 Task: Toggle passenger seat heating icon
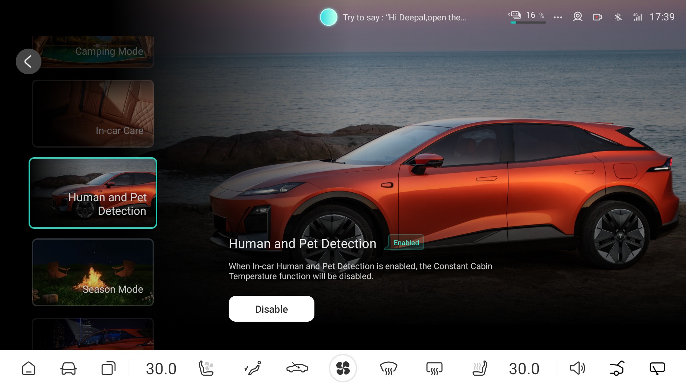[x=479, y=368]
